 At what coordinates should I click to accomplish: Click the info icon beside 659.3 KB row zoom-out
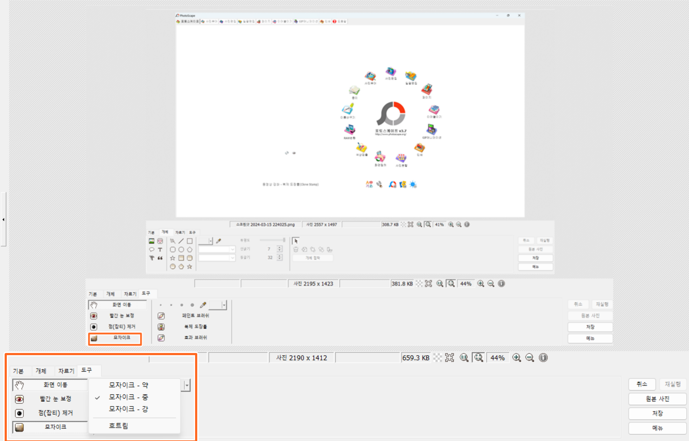tap(543, 358)
